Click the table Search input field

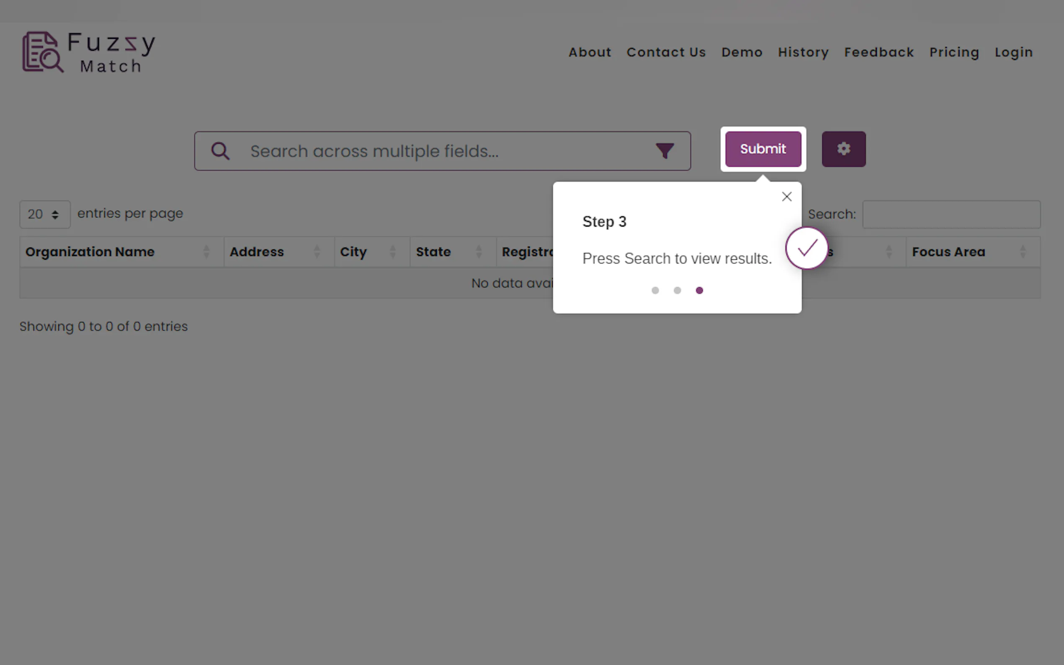(951, 215)
